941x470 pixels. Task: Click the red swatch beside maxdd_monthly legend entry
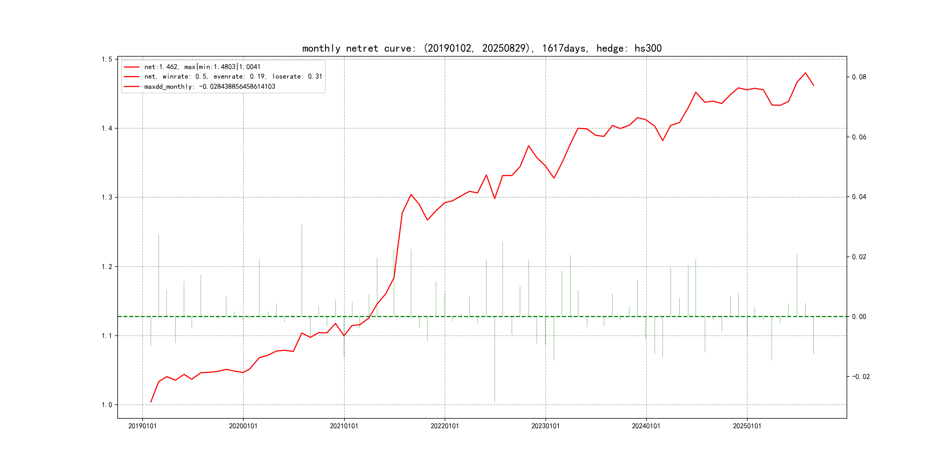point(132,87)
